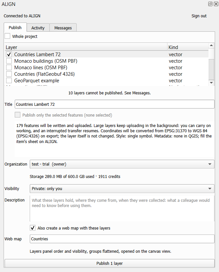Image resolution: width=219 pixels, height=272 pixels.
Task: Click vector kind of GeoParquet example
Action: (x=176, y=81)
